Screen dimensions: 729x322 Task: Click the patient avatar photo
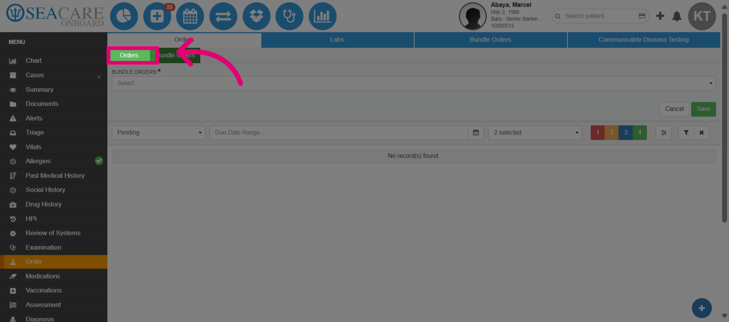(473, 16)
